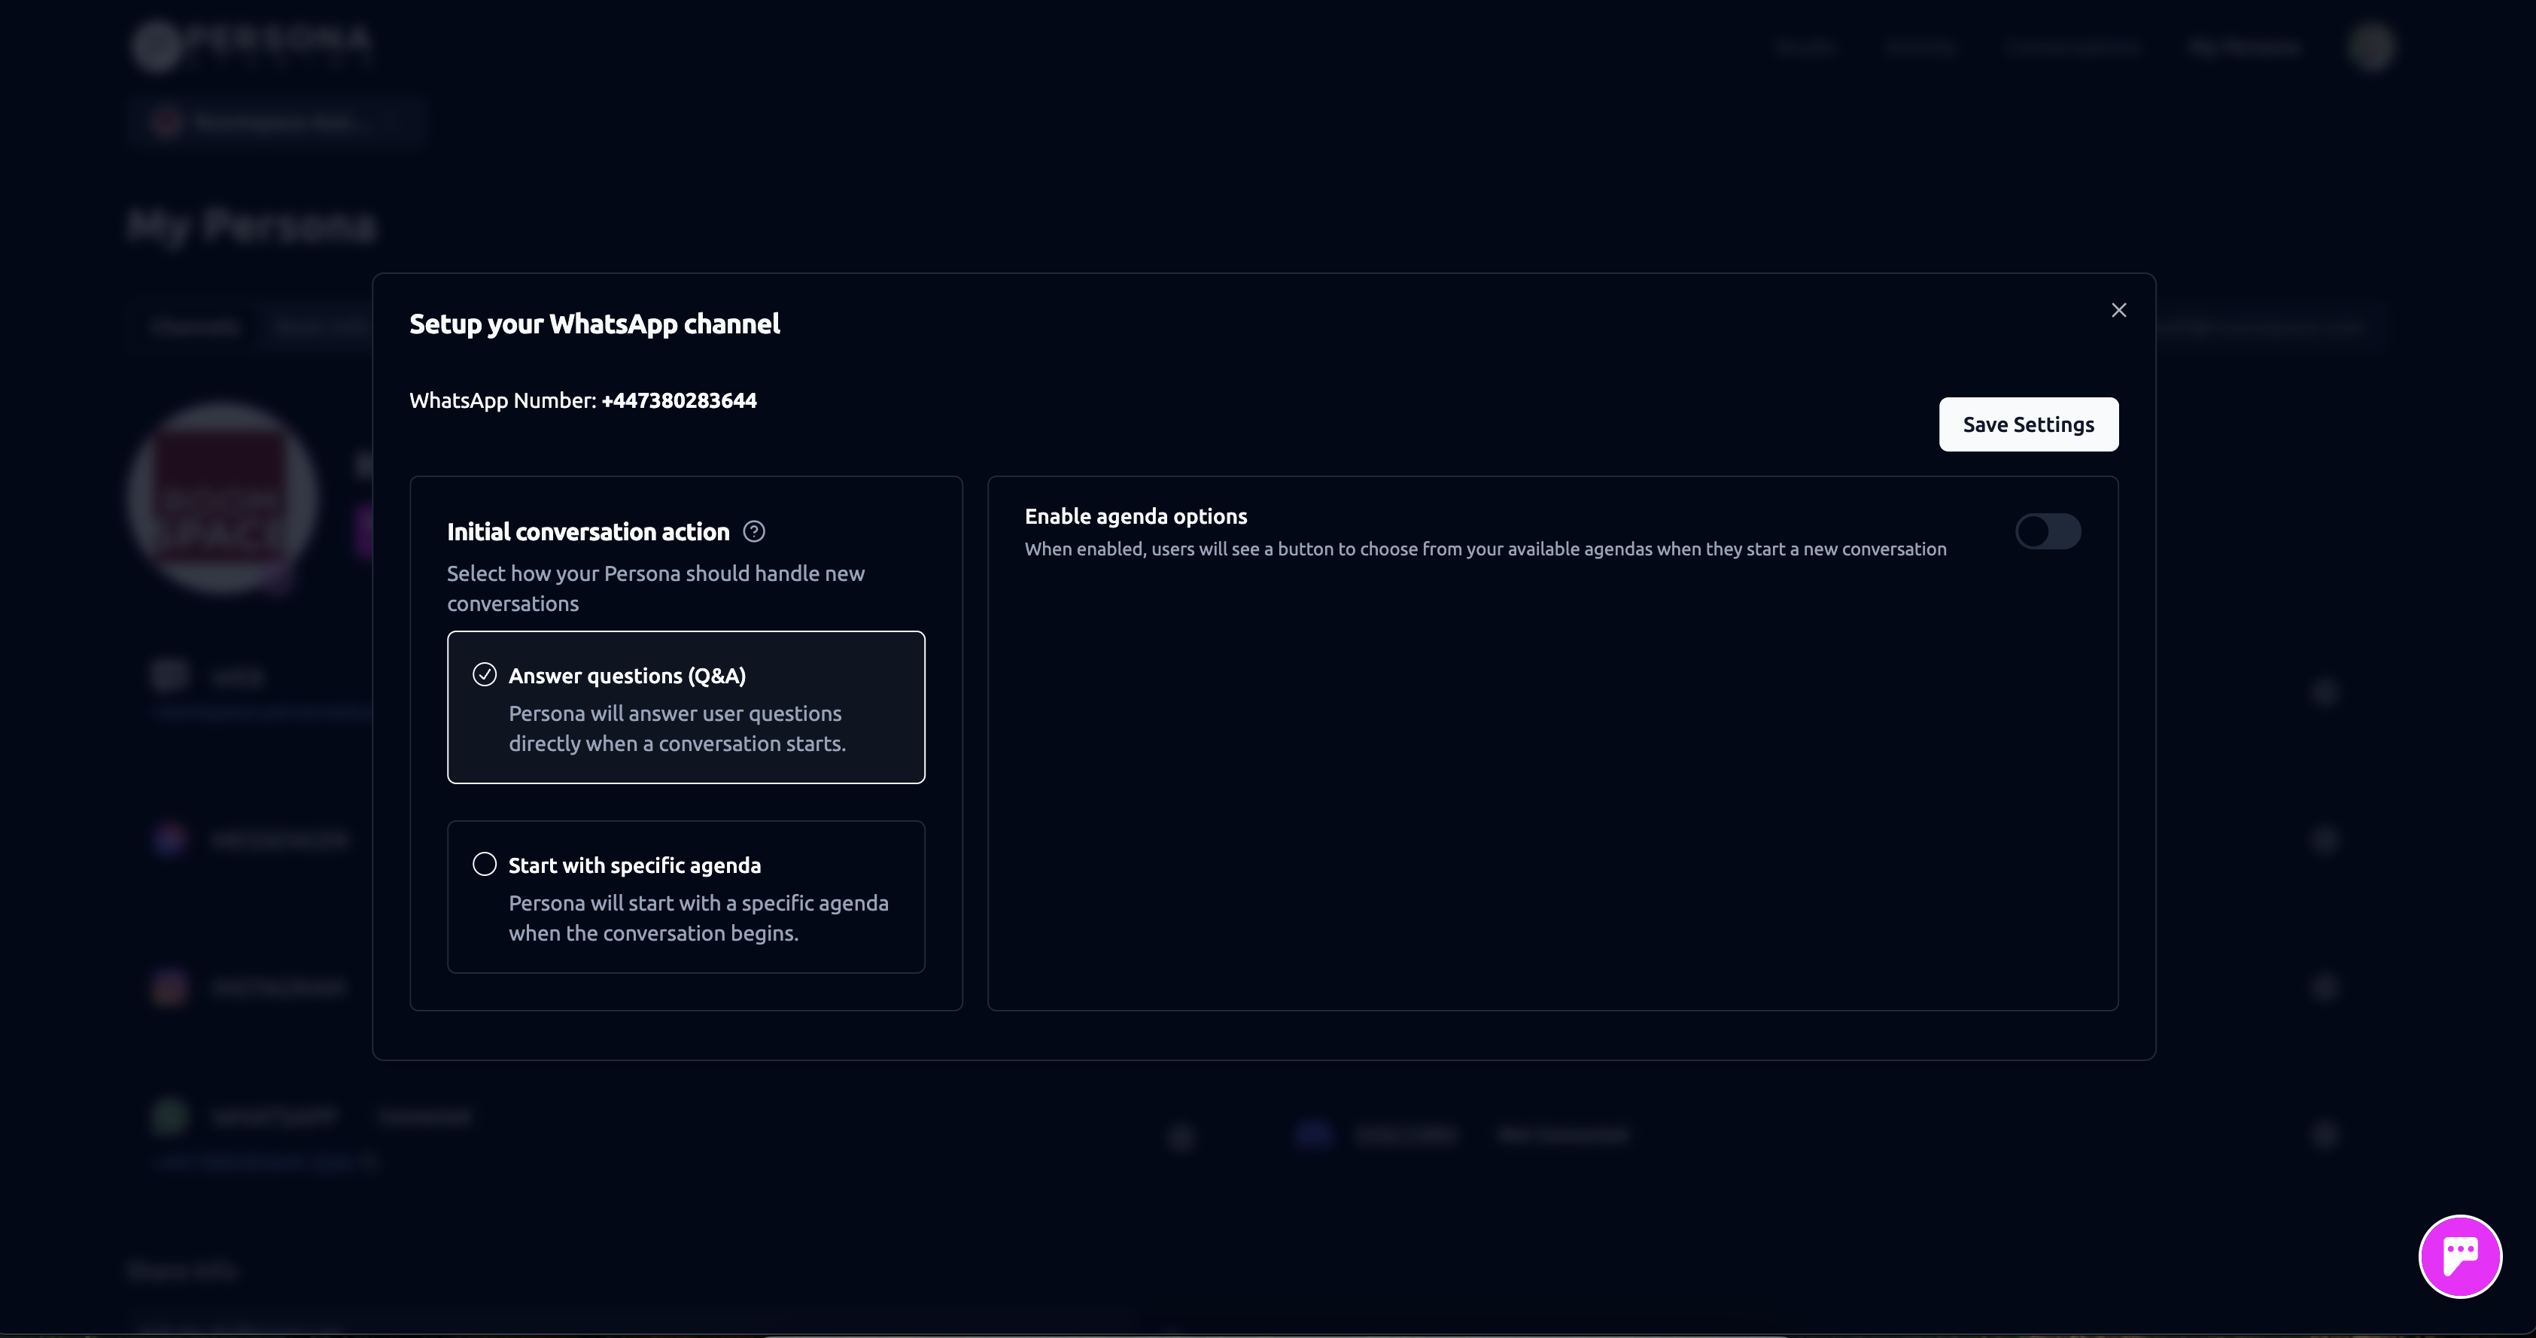Click the Enable agenda options description text
The width and height of the screenshot is (2536, 1338).
[1485, 549]
